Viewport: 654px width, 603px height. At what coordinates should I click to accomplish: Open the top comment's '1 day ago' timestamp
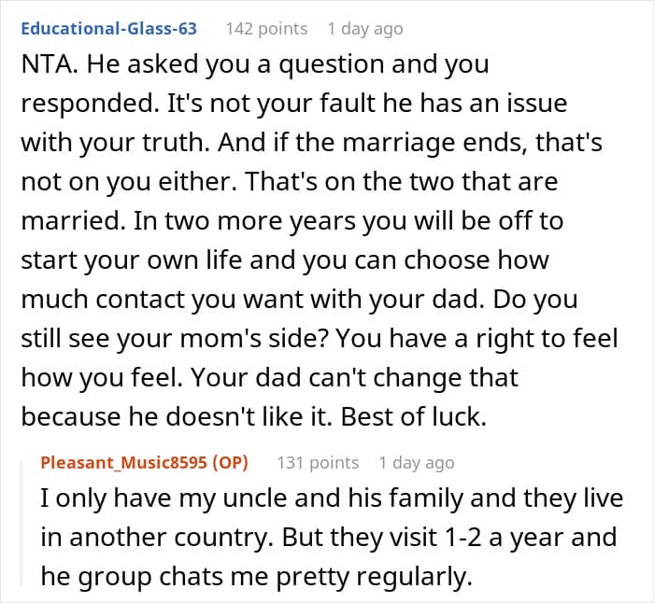[365, 29]
